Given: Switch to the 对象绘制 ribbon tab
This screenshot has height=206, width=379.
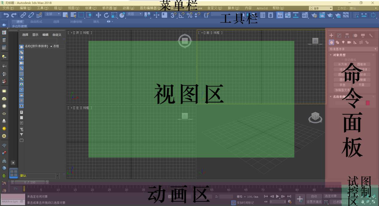Looking at the screenshot, I should coord(76,22).
